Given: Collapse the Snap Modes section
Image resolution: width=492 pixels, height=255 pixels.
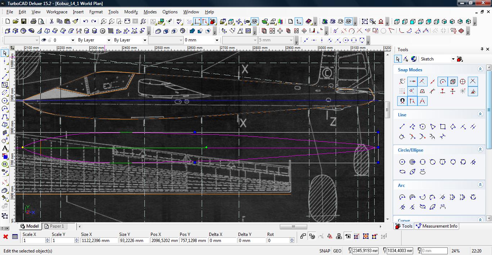Looking at the screenshot, I should click(480, 69).
